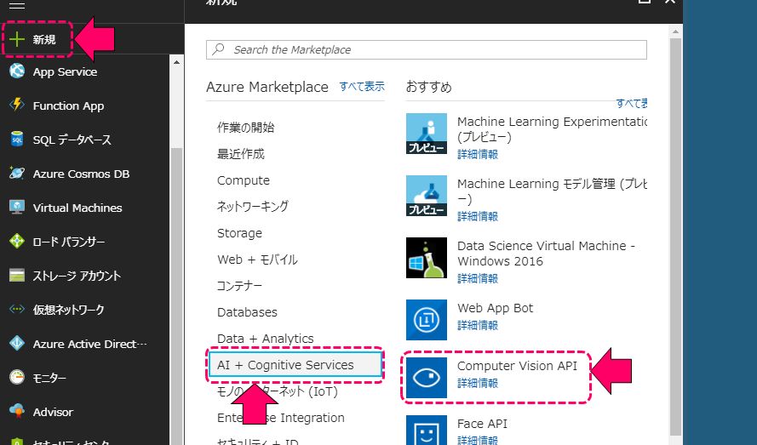Open 詳細情報 for Data Science Virtual Machine
The image size is (757, 445).
coord(478,278)
